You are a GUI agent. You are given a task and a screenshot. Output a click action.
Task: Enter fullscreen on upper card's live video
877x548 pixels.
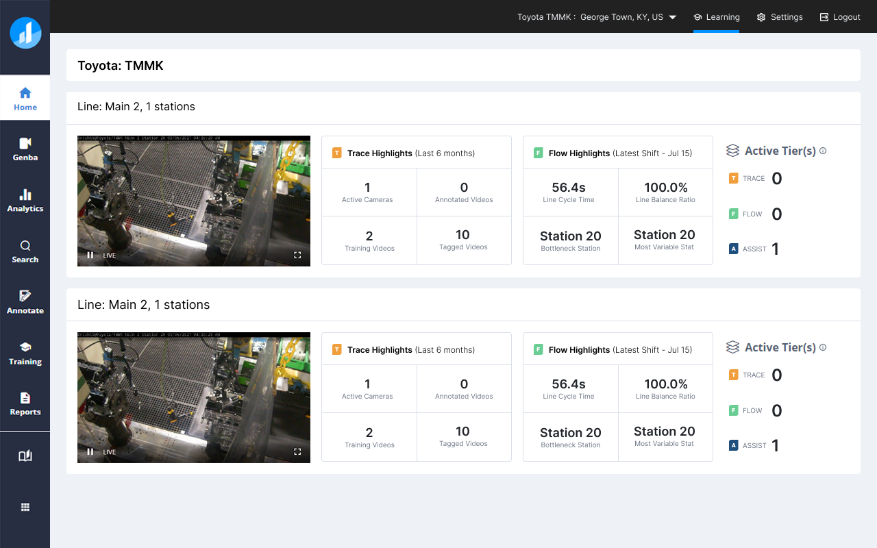297,255
